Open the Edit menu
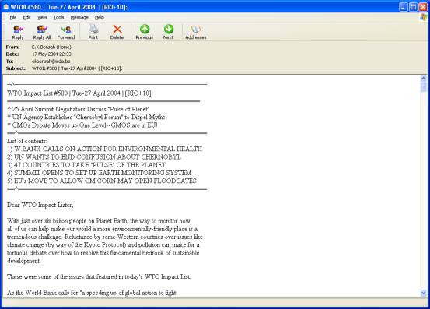430x309 pixels. click(26, 17)
